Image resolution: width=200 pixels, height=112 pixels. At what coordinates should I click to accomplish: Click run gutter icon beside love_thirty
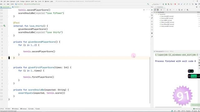(x=4, y=26)
